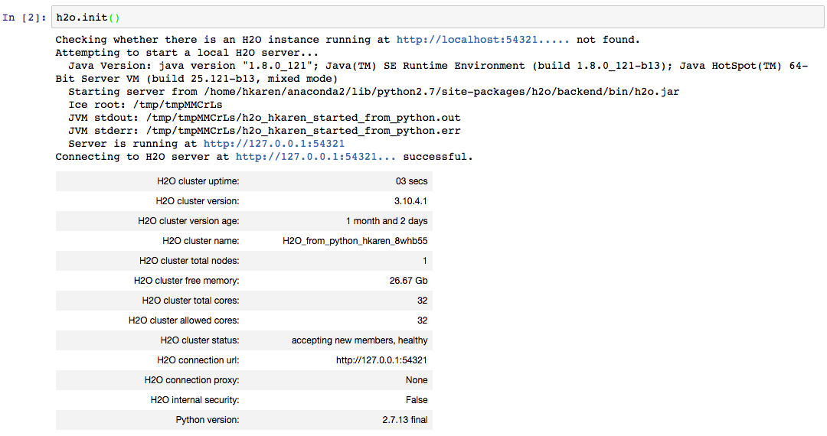Click the 'H2O cluster allowed cores' label
The image size is (827, 436).
point(184,320)
